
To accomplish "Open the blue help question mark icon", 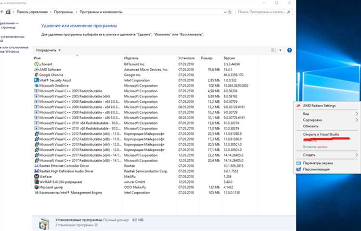I will tap(289, 50).
